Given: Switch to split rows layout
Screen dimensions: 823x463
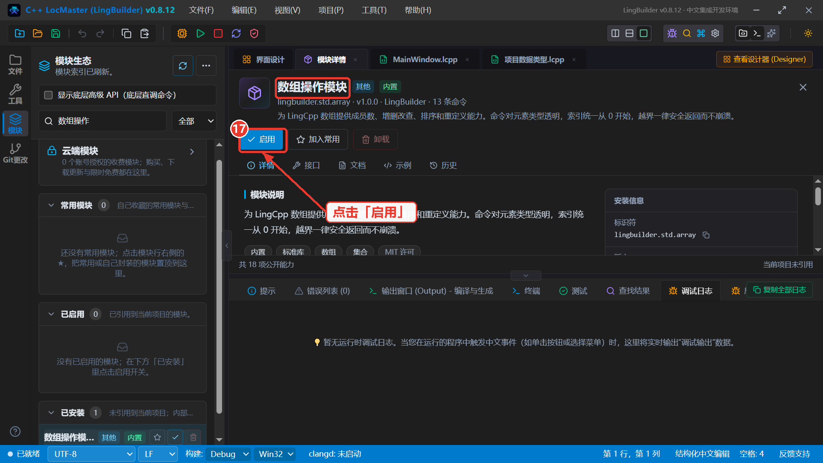Looking at the screenshot, I should [629, 33].
